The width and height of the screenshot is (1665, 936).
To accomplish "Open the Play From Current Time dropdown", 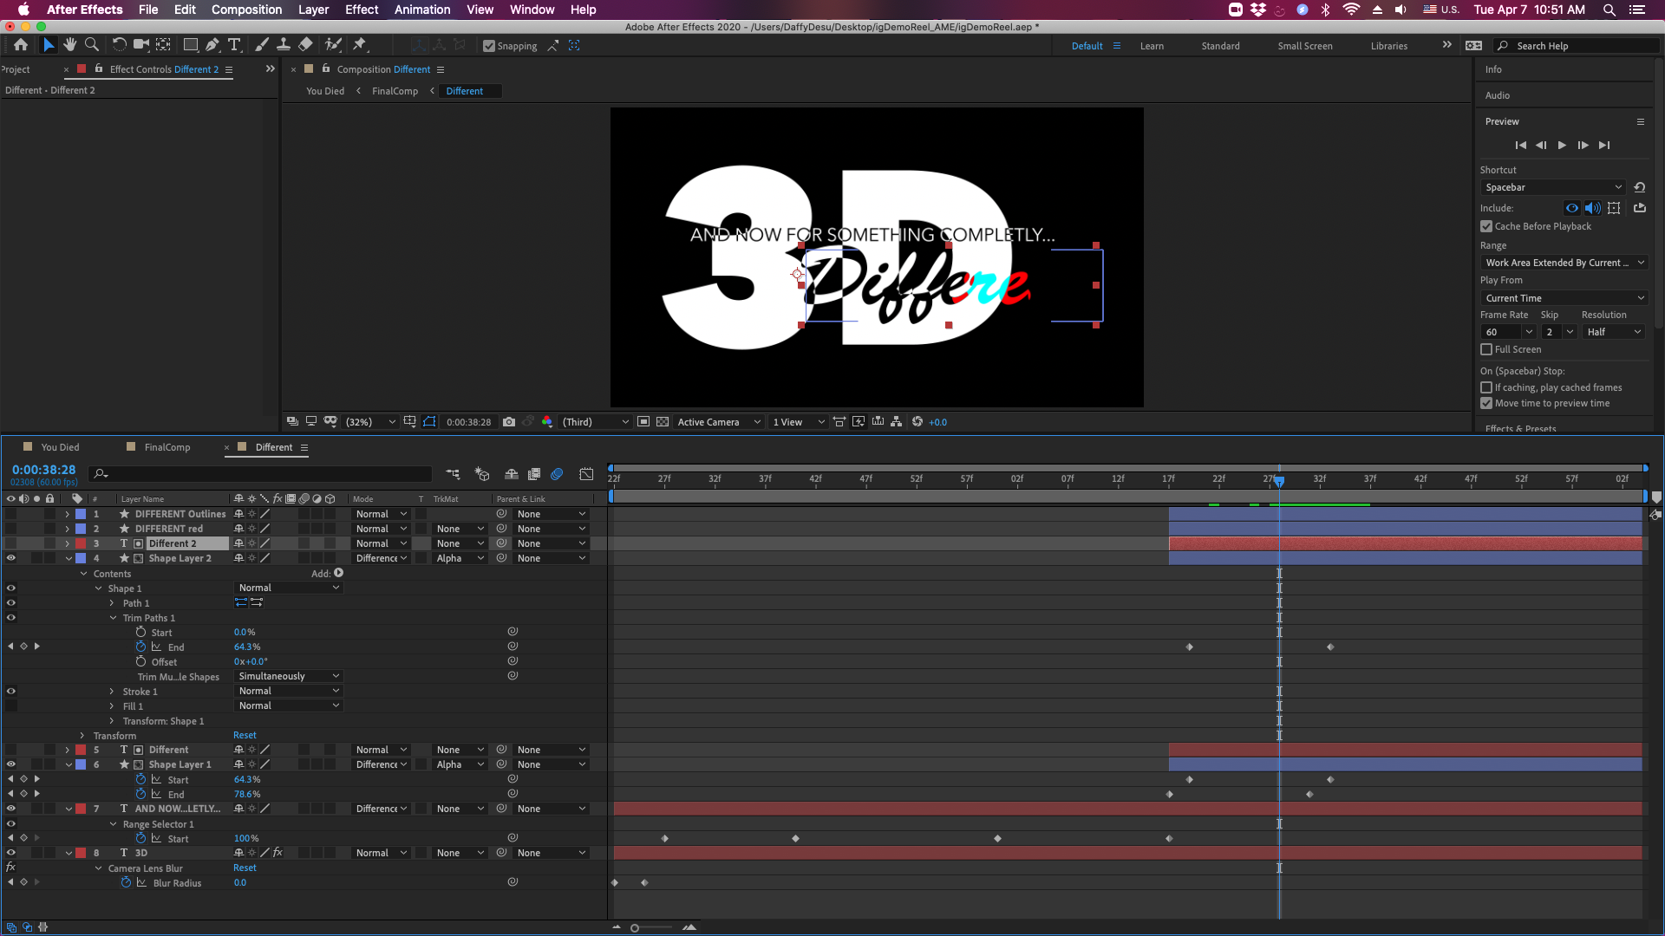I will coord(1564,298).
